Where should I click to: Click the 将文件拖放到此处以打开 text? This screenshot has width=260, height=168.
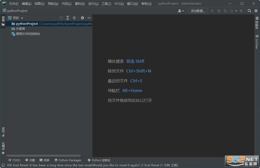[130, 100]
